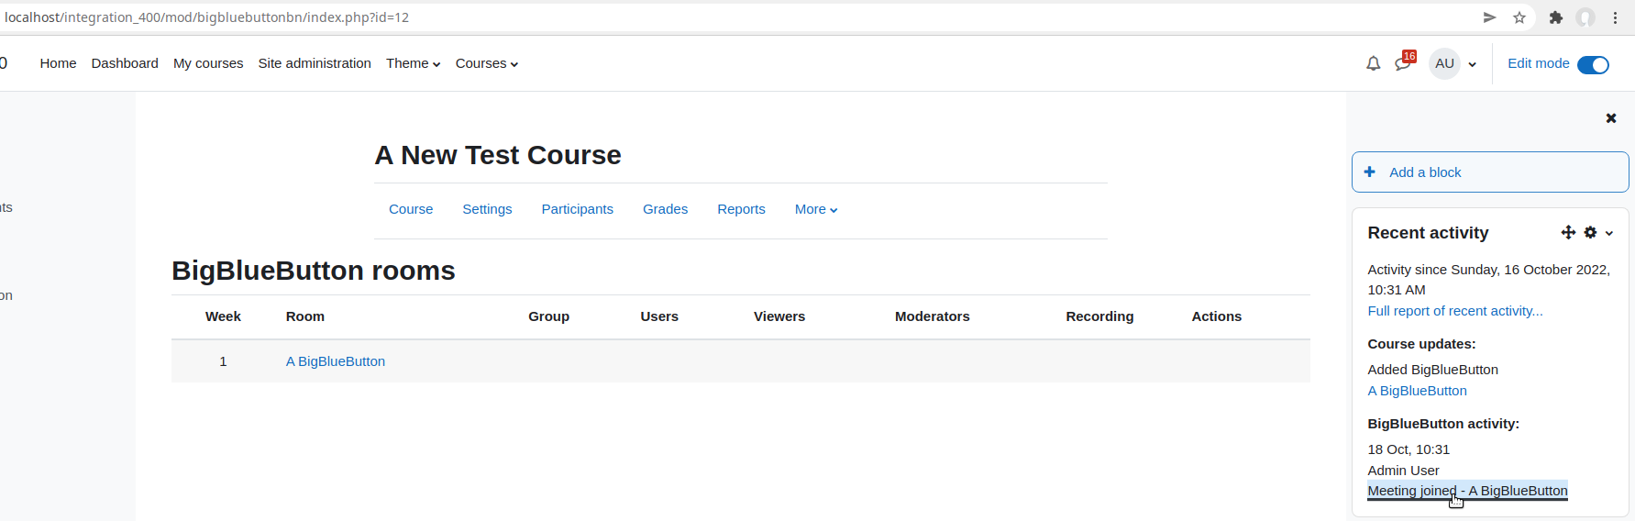Close the block drawer with X
1635x521 pixels.
pos(1611,118)
